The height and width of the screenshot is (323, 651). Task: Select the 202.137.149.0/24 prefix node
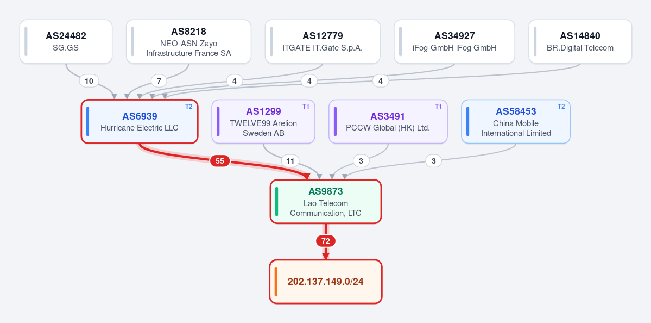(x=326, y=282)
